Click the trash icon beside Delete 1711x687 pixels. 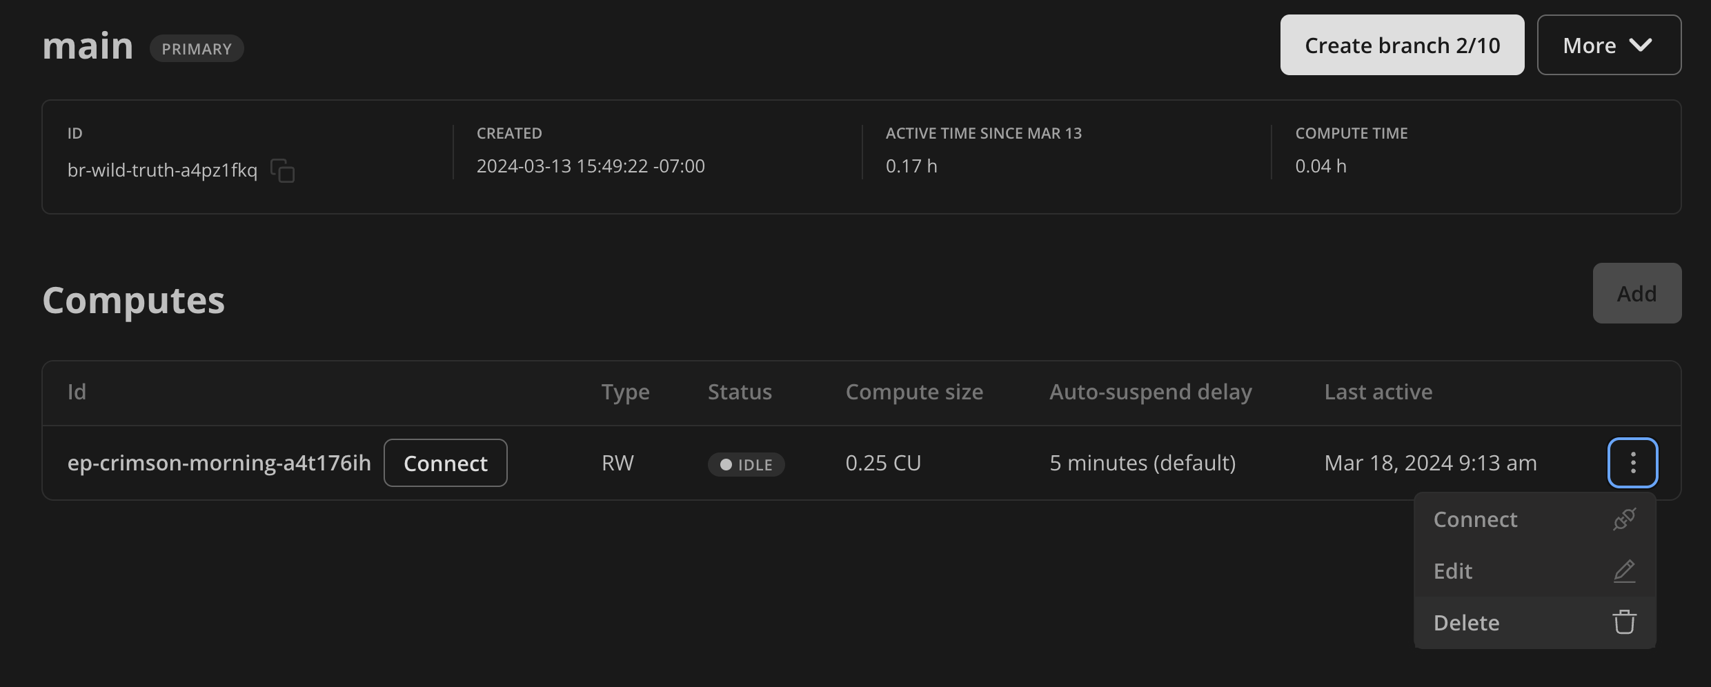pos(1624,622)
